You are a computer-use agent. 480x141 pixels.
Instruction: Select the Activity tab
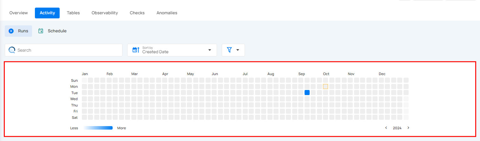click(x=47, y=13)
